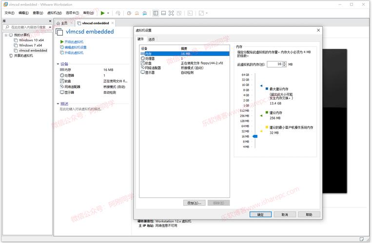
Task: Open the VM menu
Action: pyautogui.click(x=55, y=13)
